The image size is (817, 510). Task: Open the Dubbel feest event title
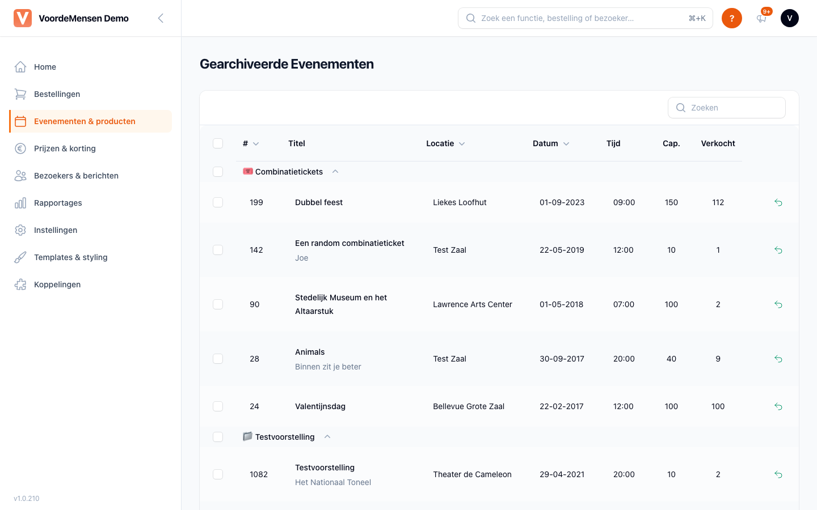click(319, 202)
